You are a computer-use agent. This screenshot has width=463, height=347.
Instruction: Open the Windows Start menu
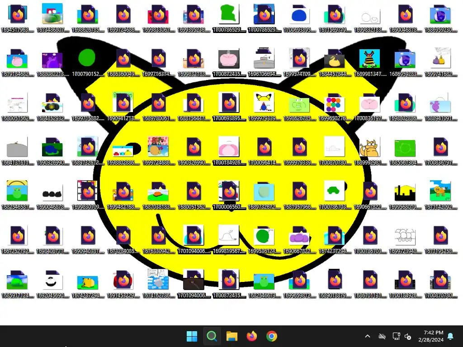192,336
